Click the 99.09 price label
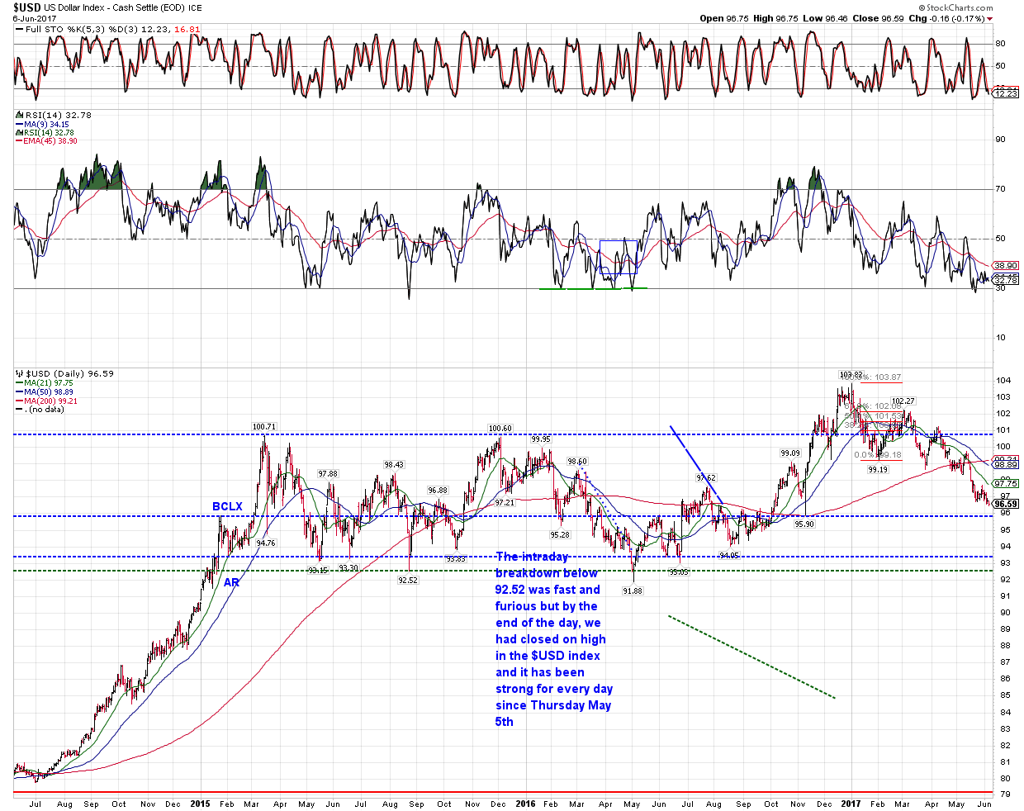The width and height of the screenshot is (1024, 811). tap(790, 453)
